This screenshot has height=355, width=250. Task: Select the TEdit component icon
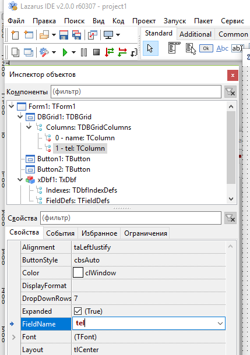tap(237, 48)
